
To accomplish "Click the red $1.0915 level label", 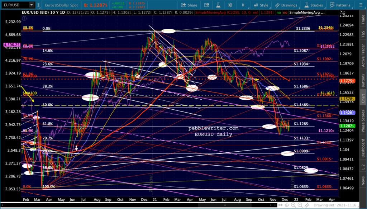I will coord(325,159).
